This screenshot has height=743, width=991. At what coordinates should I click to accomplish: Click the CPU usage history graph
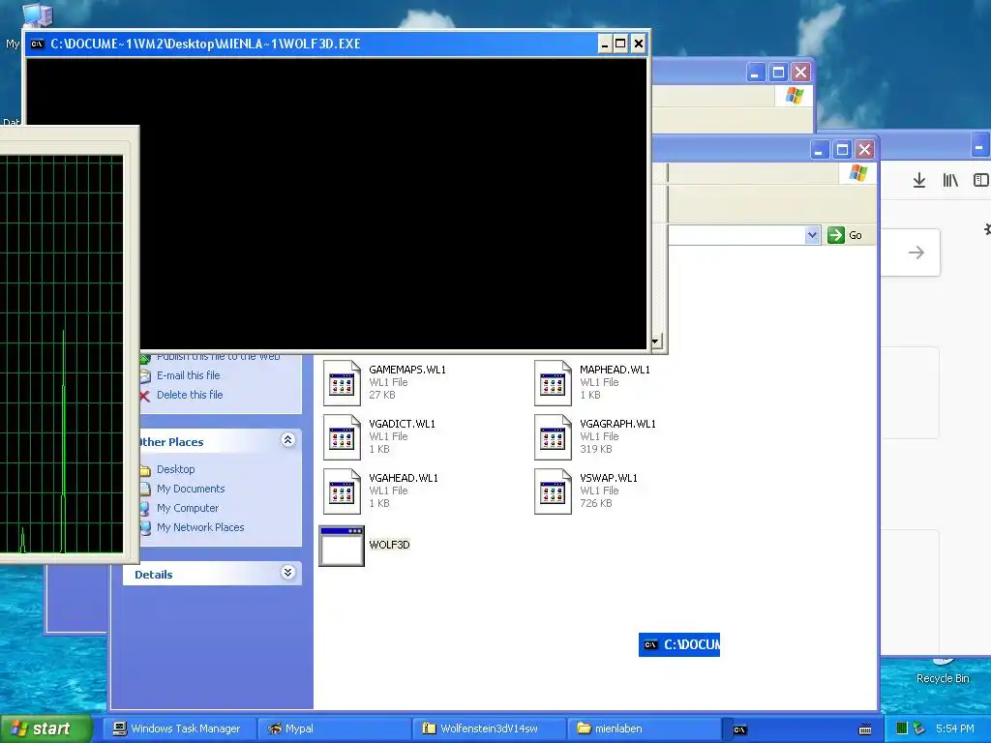(61, 354)
